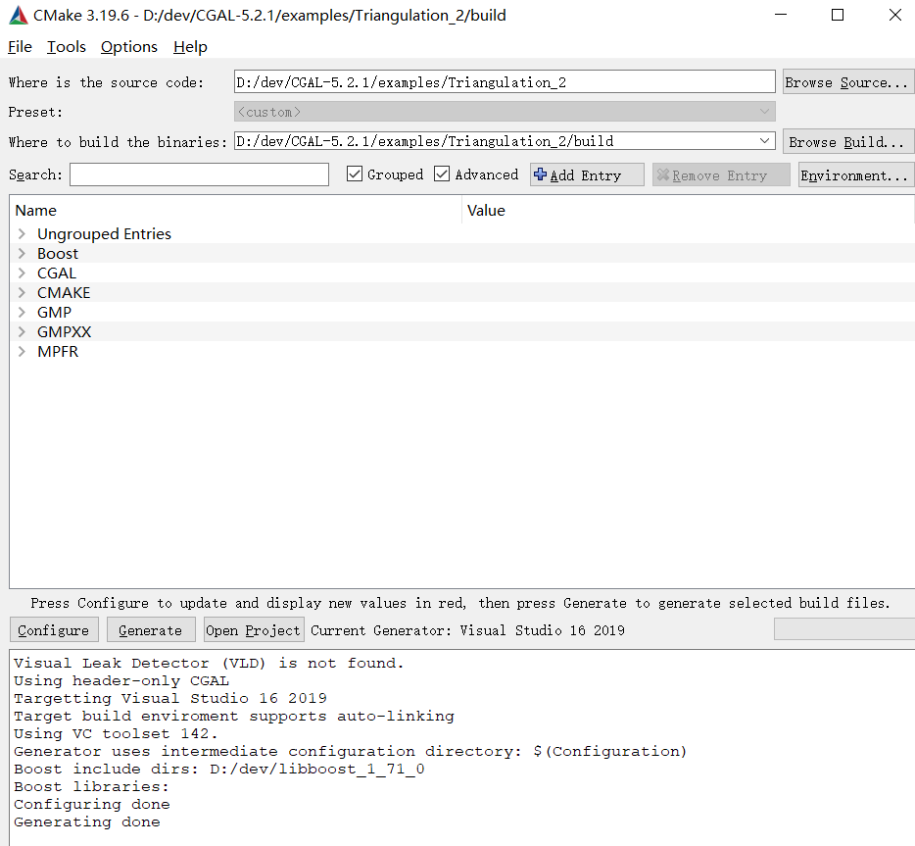Click Browse Source to pick source folder
This screenshot has height=846, width=915.
847,81
